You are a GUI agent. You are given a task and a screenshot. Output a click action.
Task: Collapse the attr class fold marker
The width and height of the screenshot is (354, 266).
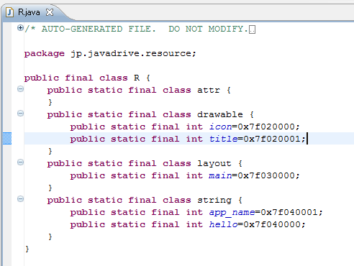click(20, 89)
